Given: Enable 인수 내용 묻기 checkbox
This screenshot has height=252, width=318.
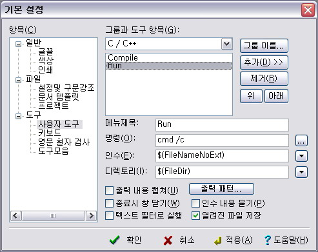Looking at the screenshot, I should 195,203.
